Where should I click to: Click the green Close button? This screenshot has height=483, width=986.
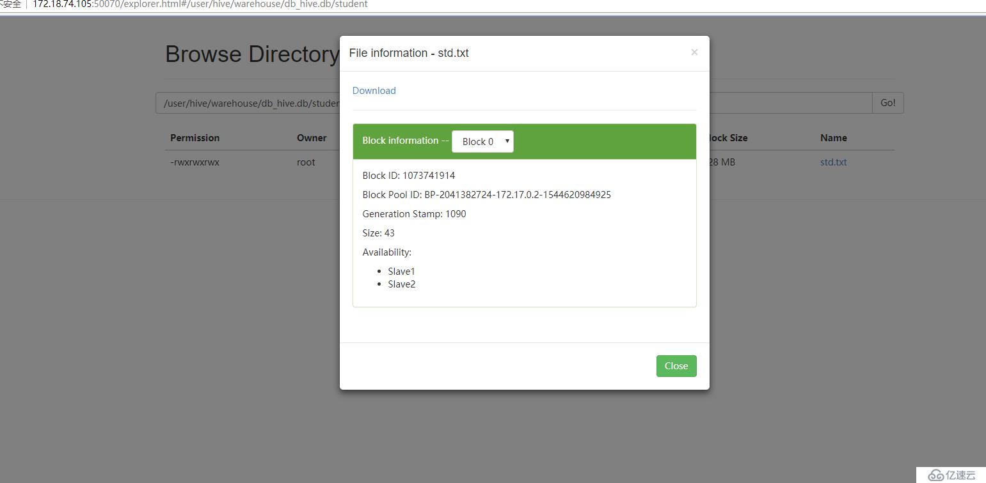pos(676,366)
